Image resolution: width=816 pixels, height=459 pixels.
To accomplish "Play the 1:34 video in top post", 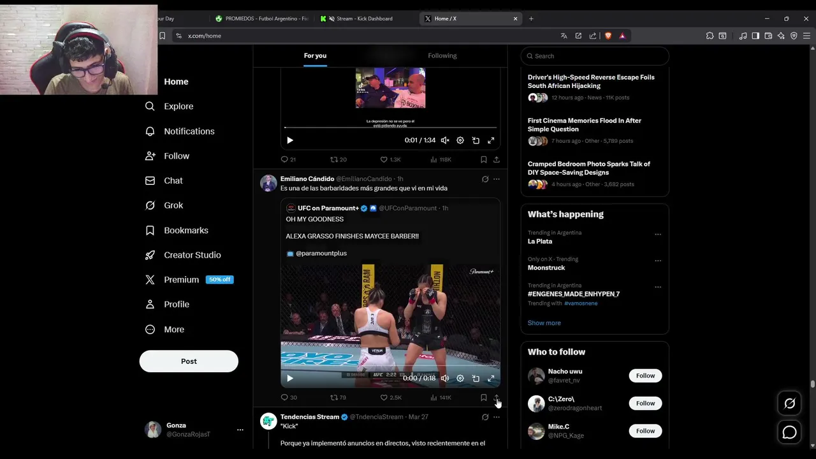I will (x=289, y=140).
